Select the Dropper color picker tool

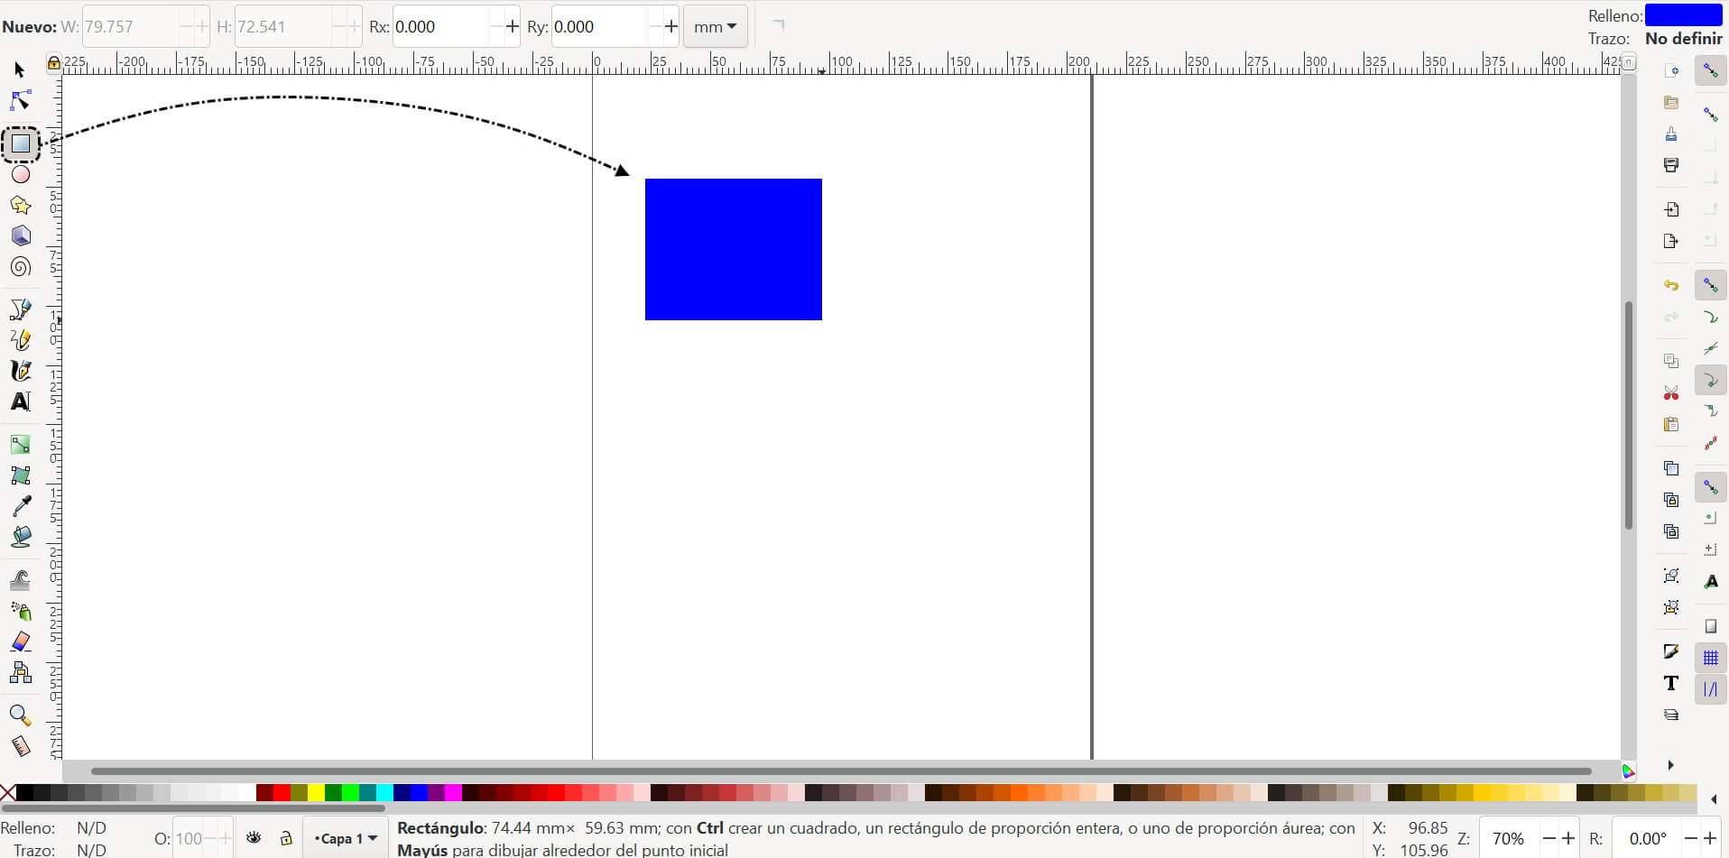20,506
